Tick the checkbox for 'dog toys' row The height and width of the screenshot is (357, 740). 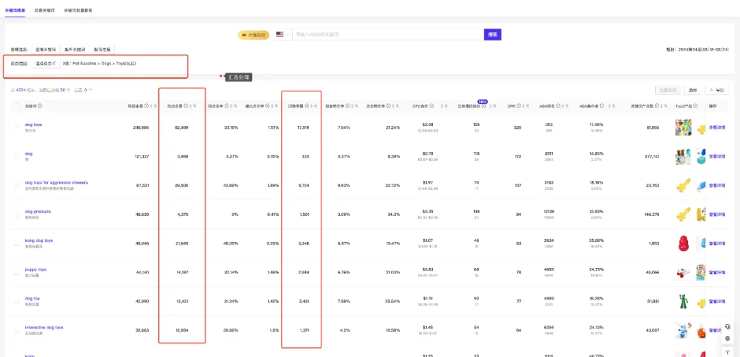16,127
